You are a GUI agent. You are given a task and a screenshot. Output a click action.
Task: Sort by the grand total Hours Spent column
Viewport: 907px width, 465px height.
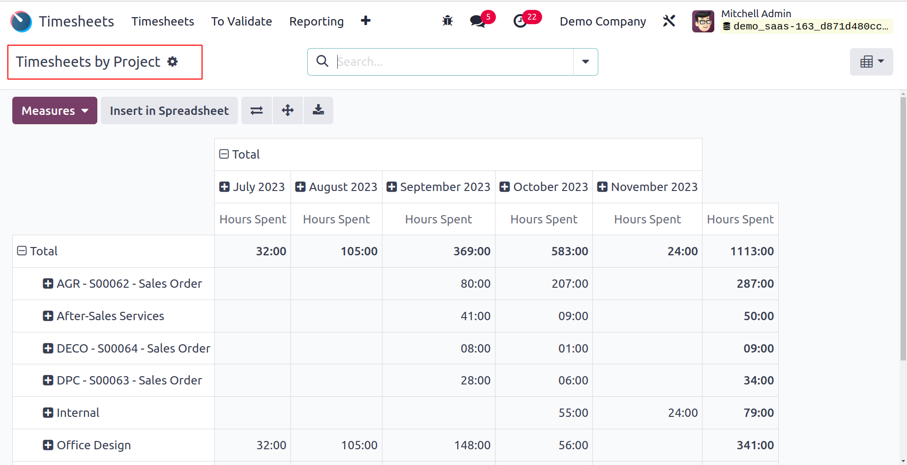click(740, 219)
